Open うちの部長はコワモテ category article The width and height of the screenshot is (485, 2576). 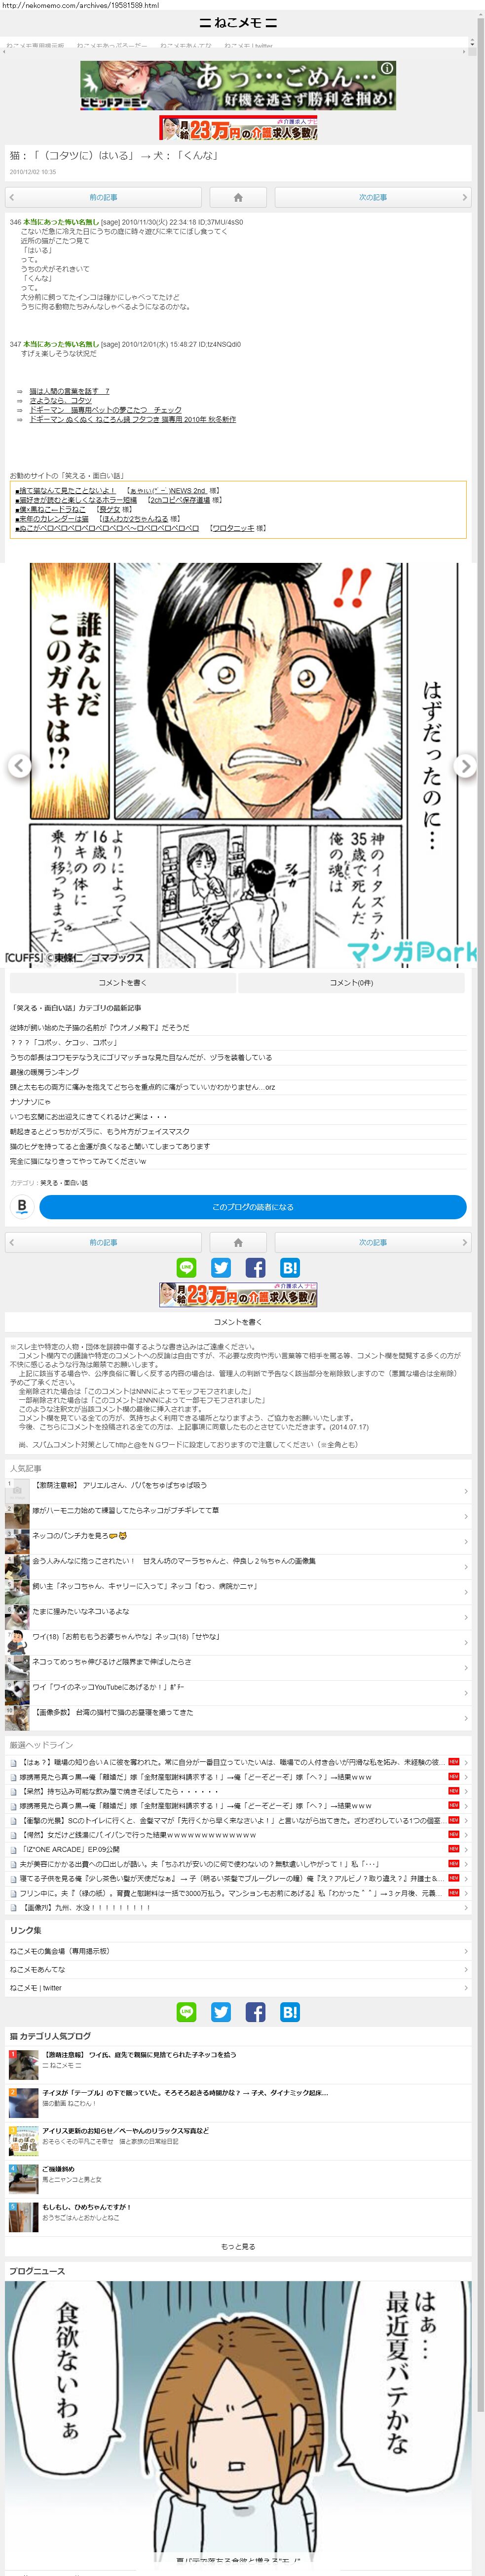click(x=140, y=1057)
